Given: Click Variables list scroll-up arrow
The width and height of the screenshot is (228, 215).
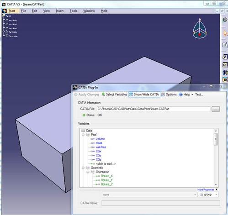Looking at the screenshot, I should tap(216, 131).
